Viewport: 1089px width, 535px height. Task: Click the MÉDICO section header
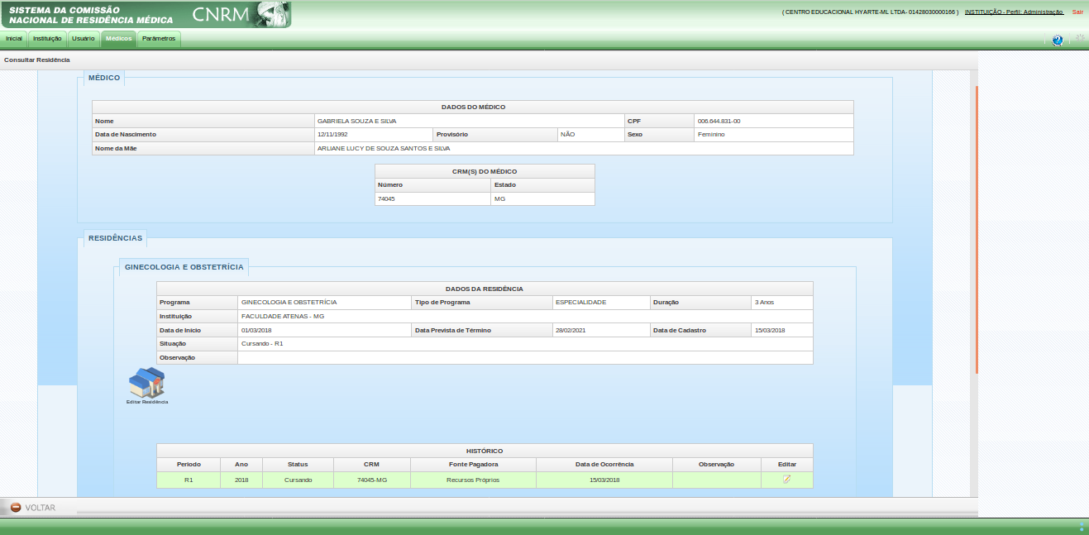[x=104, y=78]
